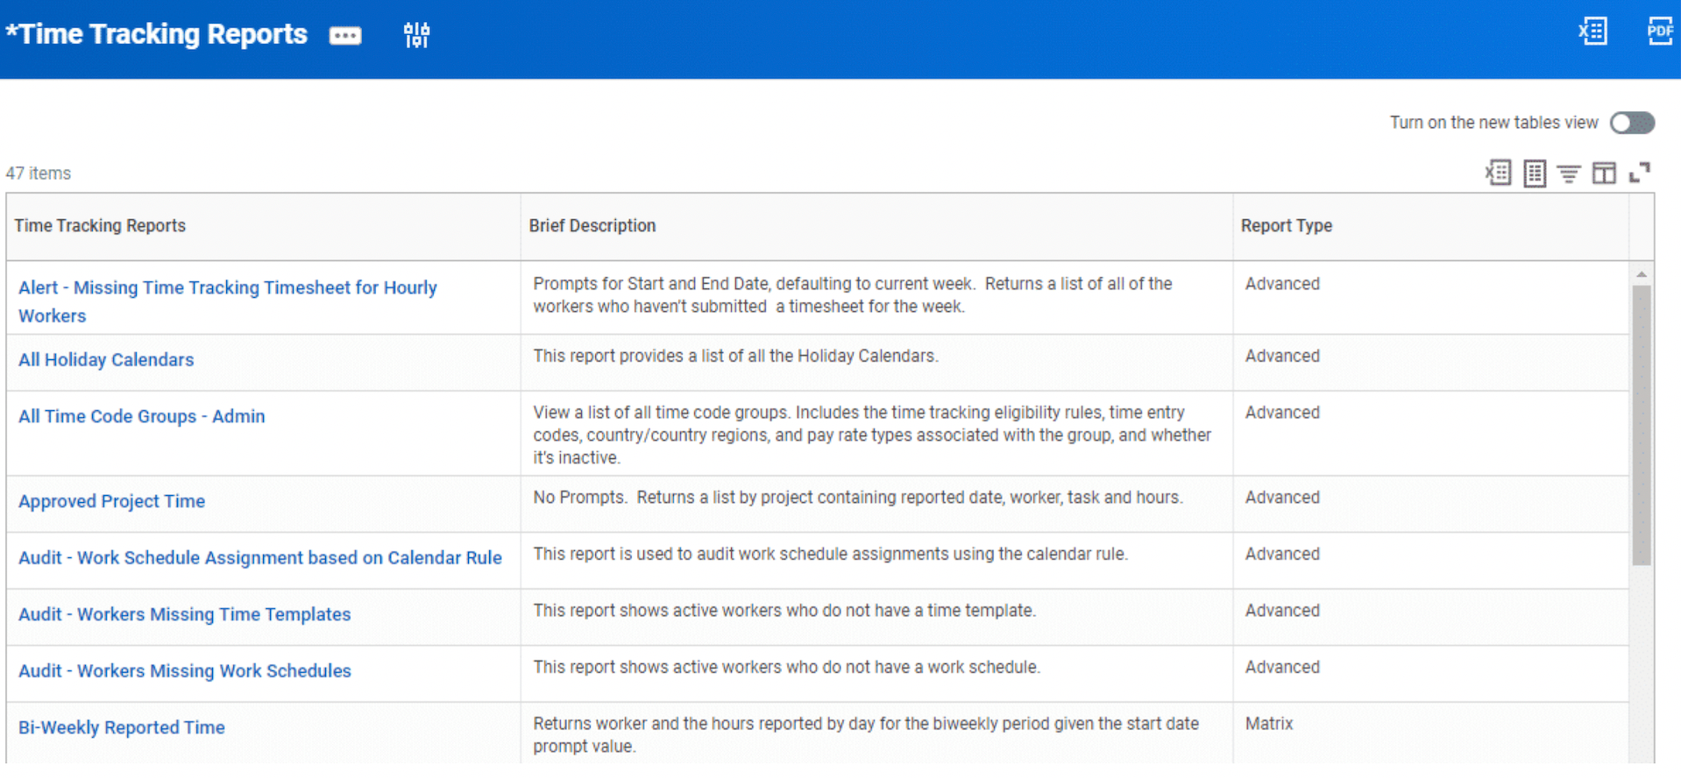The image size is (1681, 778).
Task: Click the vertical scrollbar thumb of the table
Action: pos(1641,425)
